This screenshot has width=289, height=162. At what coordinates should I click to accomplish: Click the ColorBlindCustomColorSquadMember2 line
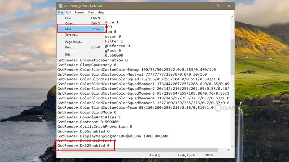tap(143, 89)
